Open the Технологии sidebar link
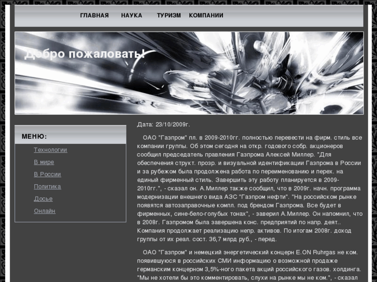 [50, 150]
